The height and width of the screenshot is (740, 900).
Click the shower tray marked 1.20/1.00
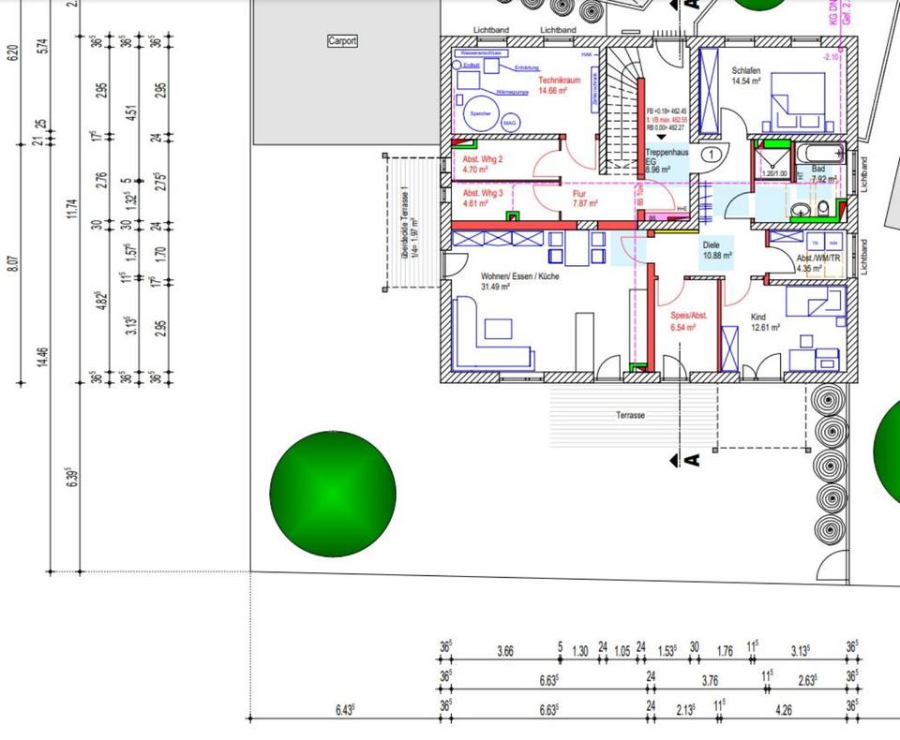point(773,161)
